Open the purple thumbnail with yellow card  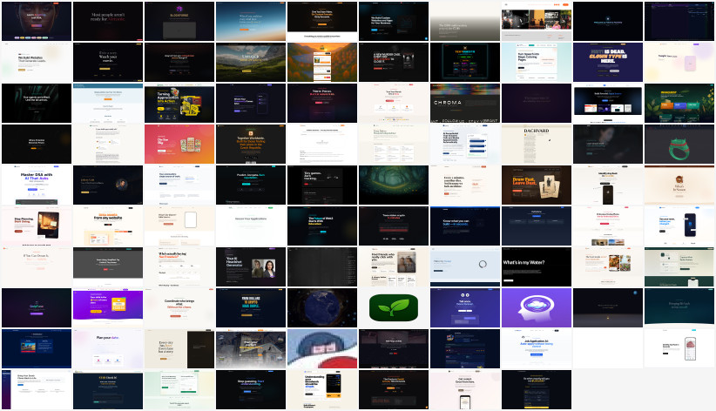click(x=108, y=307)
